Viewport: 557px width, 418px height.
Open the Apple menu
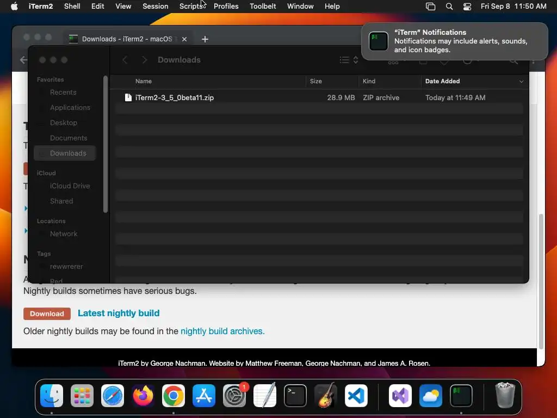tap(14, 7)
